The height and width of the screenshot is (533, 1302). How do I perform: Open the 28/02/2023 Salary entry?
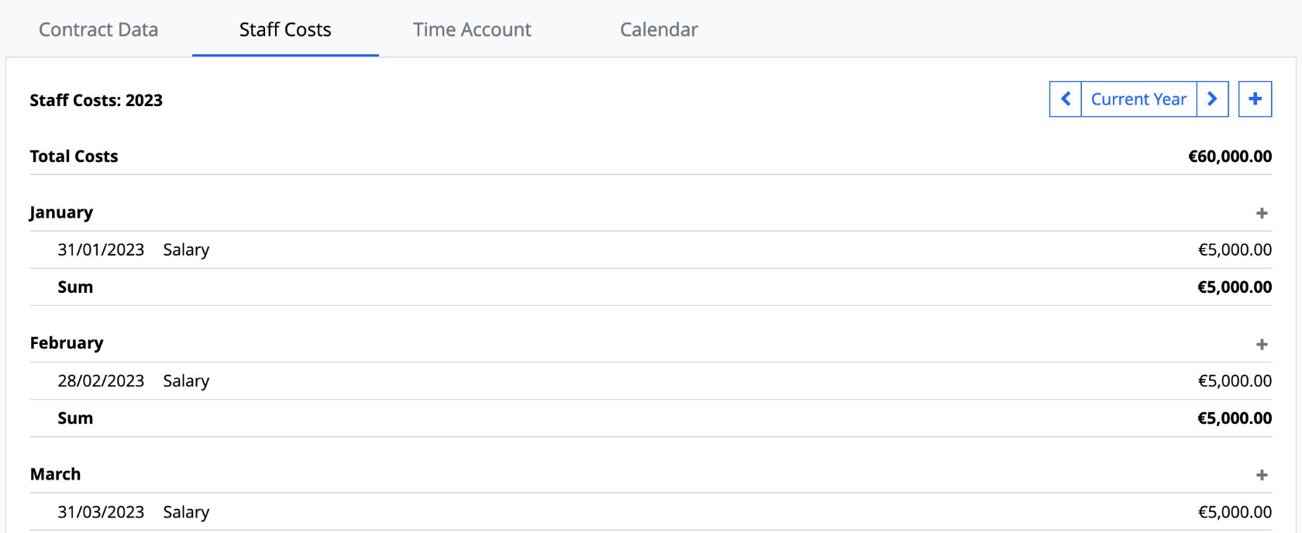[651, 380]
